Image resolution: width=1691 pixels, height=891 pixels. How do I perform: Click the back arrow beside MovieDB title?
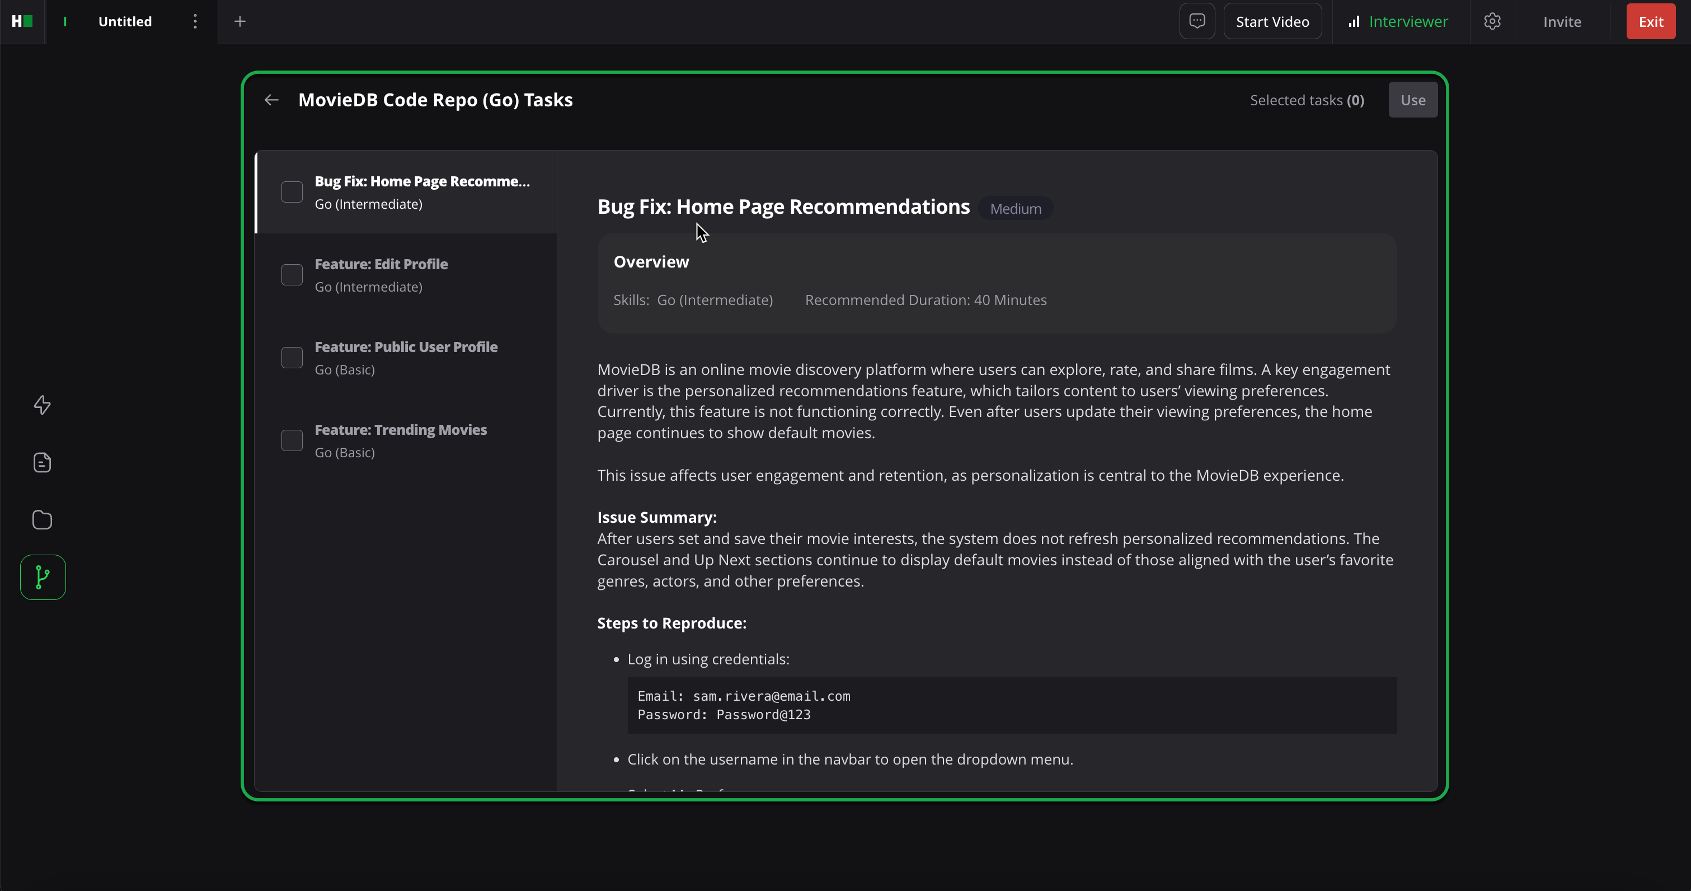[271, 100]
